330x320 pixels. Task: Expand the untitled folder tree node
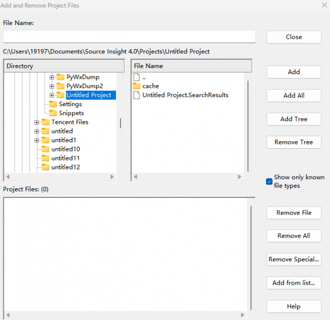37,131
